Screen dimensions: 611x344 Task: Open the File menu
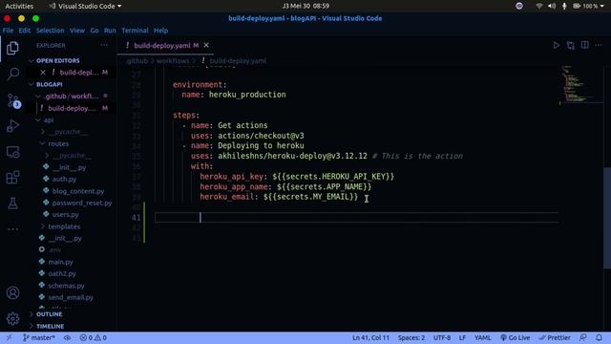tap(8, 31)
